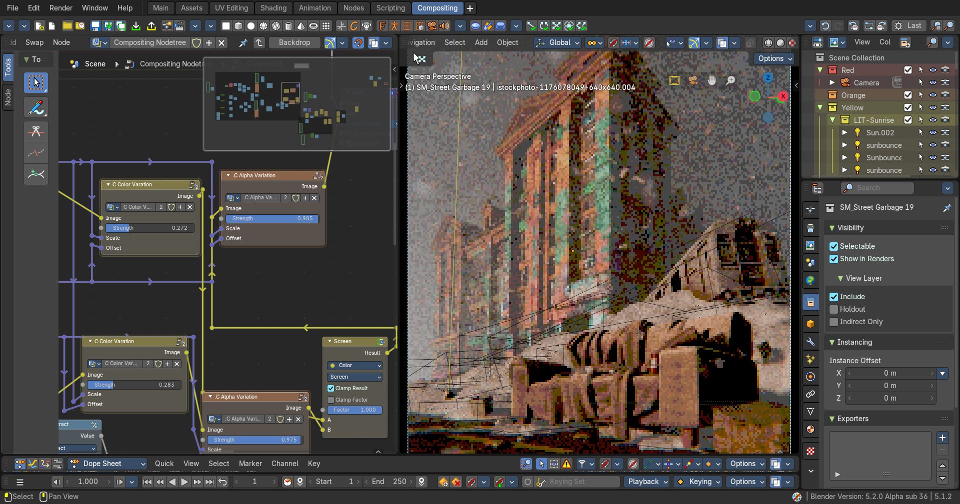Click the Physics properties tab icon

pyautogui.click(x=810, y=377)
